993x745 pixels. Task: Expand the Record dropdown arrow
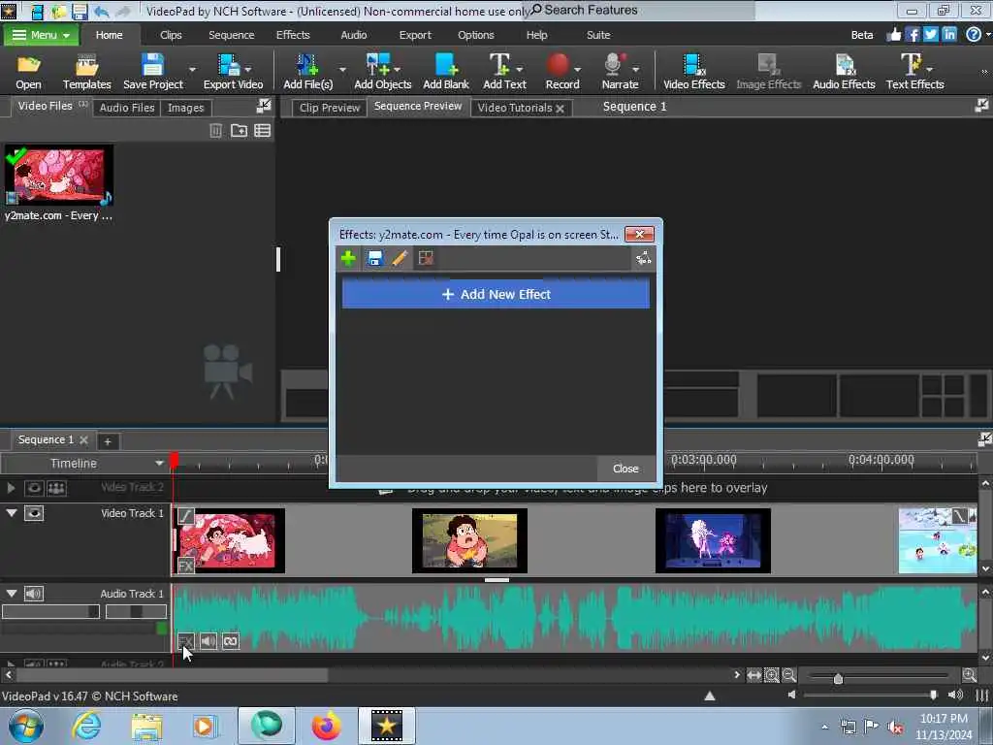pyautogui.click(x=578, y=69)
